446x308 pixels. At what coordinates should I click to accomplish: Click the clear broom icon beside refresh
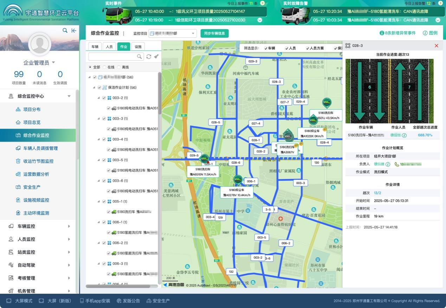(156, 57)
